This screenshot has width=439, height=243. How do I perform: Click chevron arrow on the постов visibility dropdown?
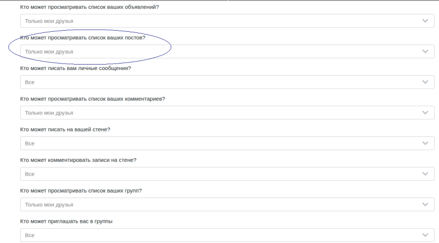[x=425, y=51]
